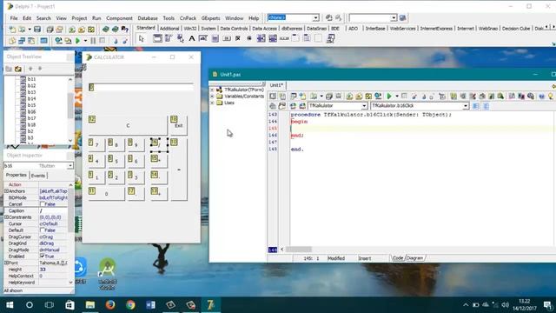Click the Toggle Form/Unit icon
This screenshot has width=556, height=313.
(31, 41)
